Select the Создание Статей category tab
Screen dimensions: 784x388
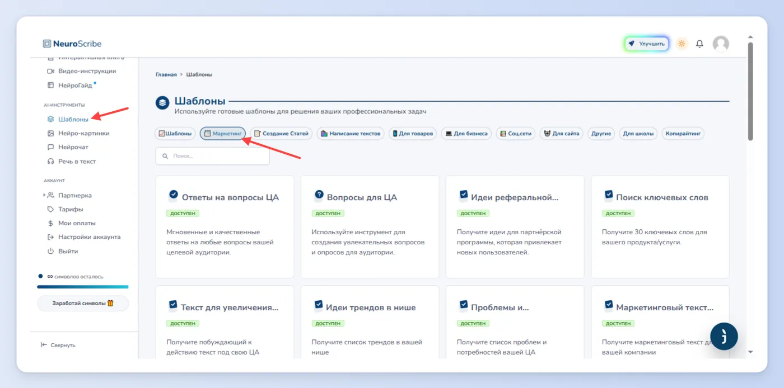[281, 134]
